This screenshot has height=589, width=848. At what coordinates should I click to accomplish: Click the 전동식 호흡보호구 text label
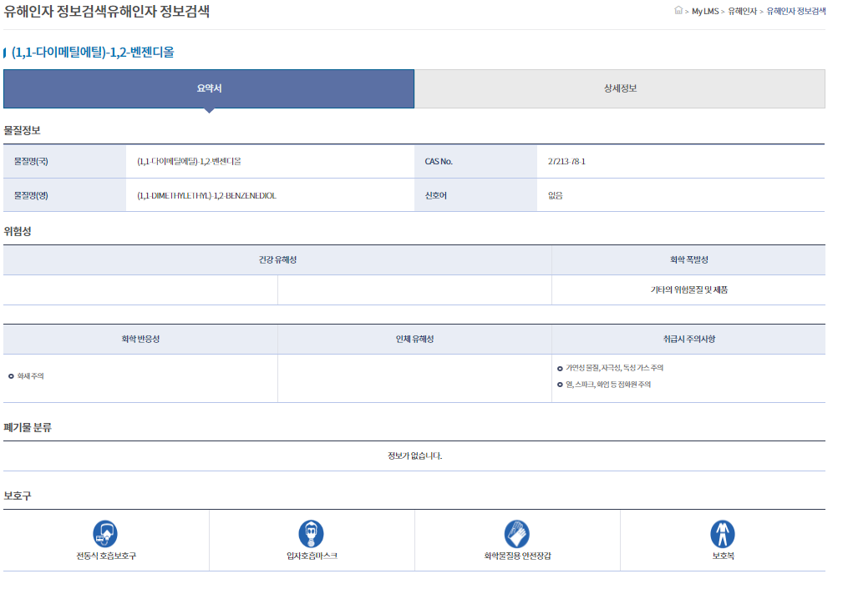pos(105,556)
